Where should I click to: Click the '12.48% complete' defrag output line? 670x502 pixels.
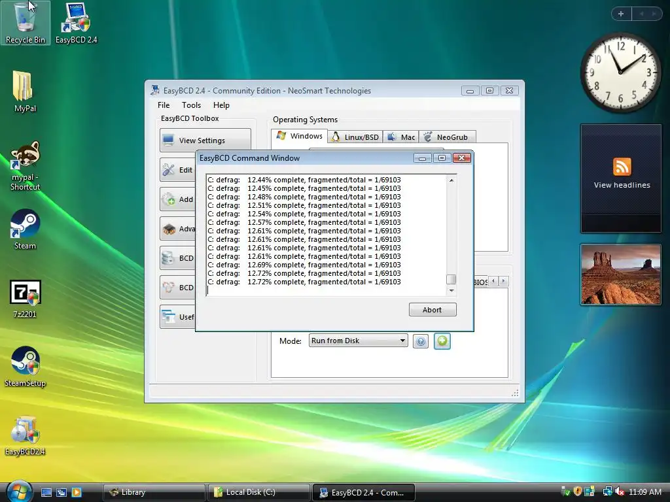pos(304,197)
